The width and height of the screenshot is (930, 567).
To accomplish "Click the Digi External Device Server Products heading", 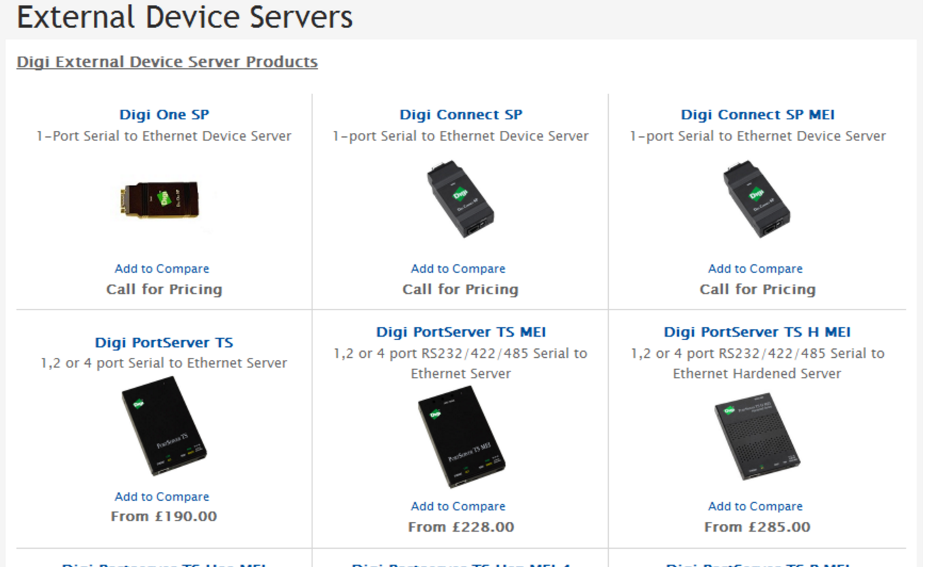I will point(167,62).
